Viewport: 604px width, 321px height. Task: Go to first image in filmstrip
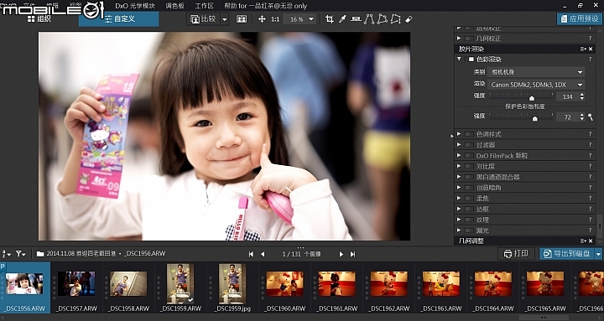click(251, 254)
